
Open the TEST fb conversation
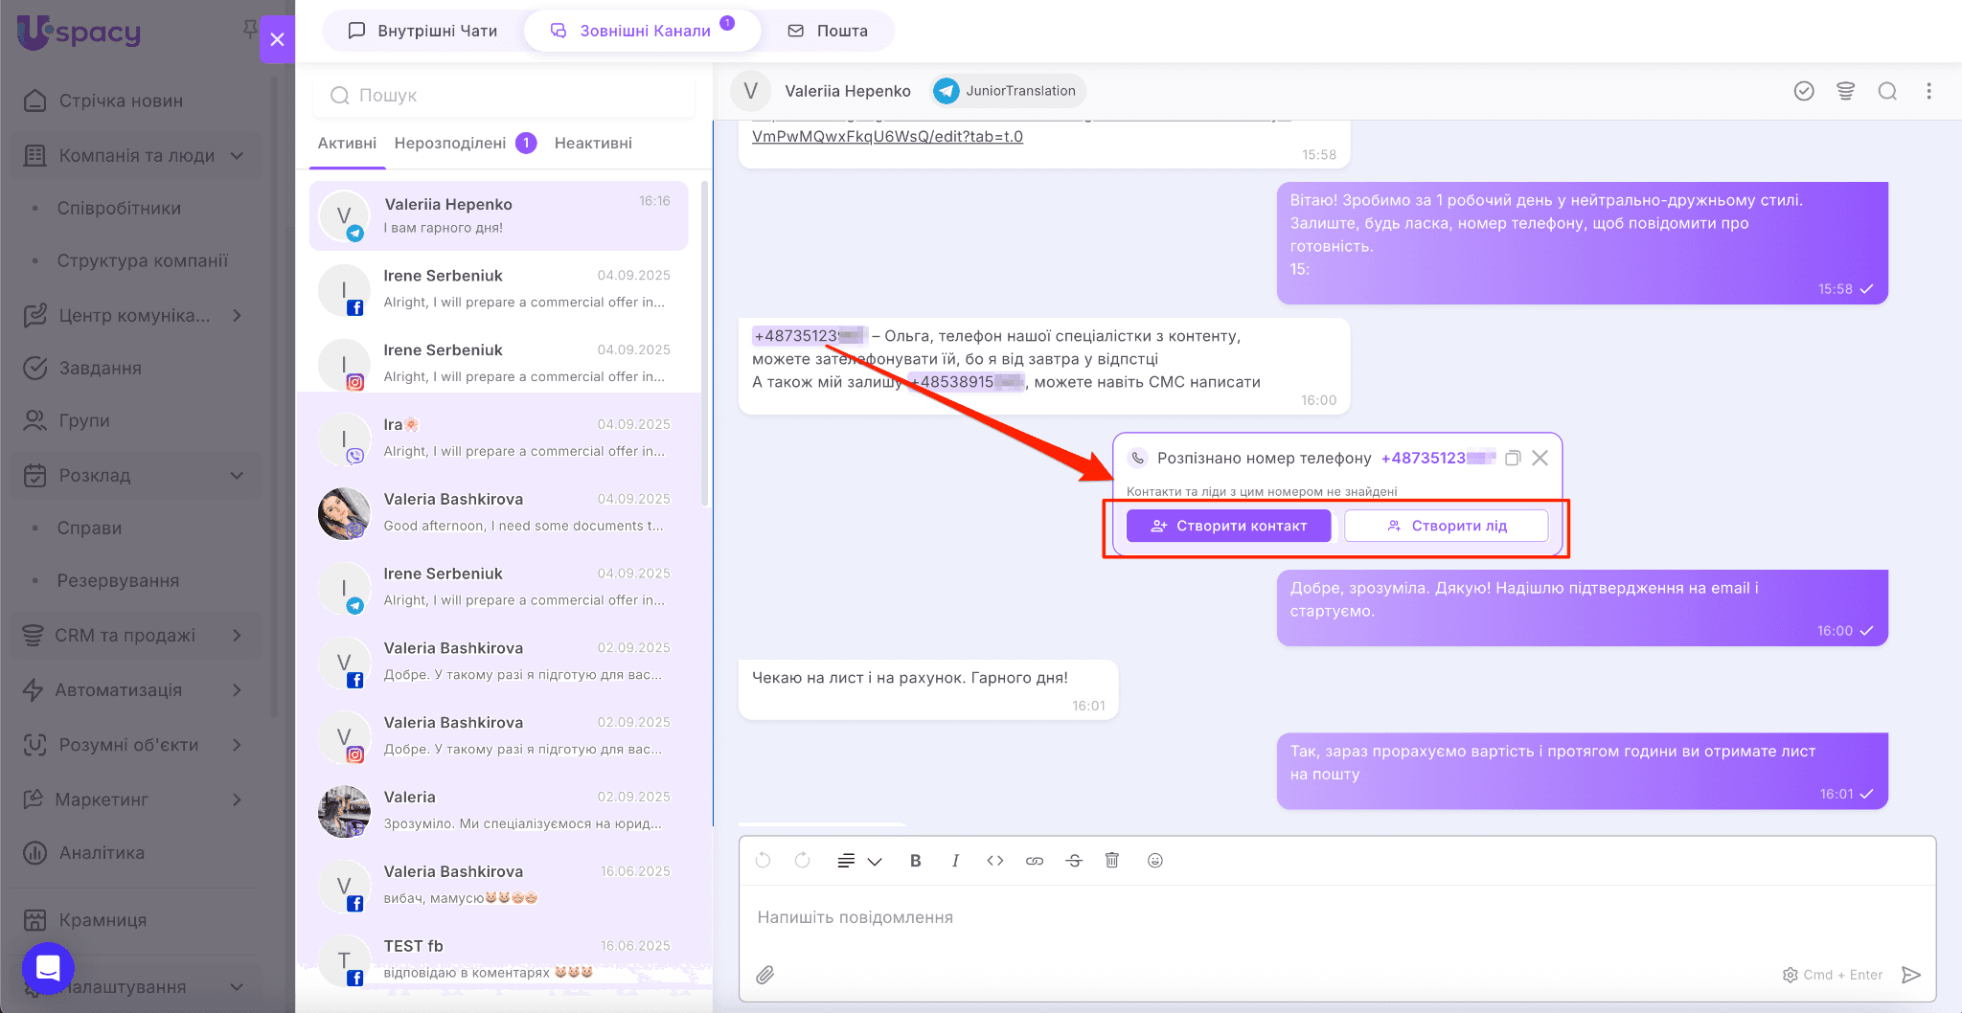498,959
